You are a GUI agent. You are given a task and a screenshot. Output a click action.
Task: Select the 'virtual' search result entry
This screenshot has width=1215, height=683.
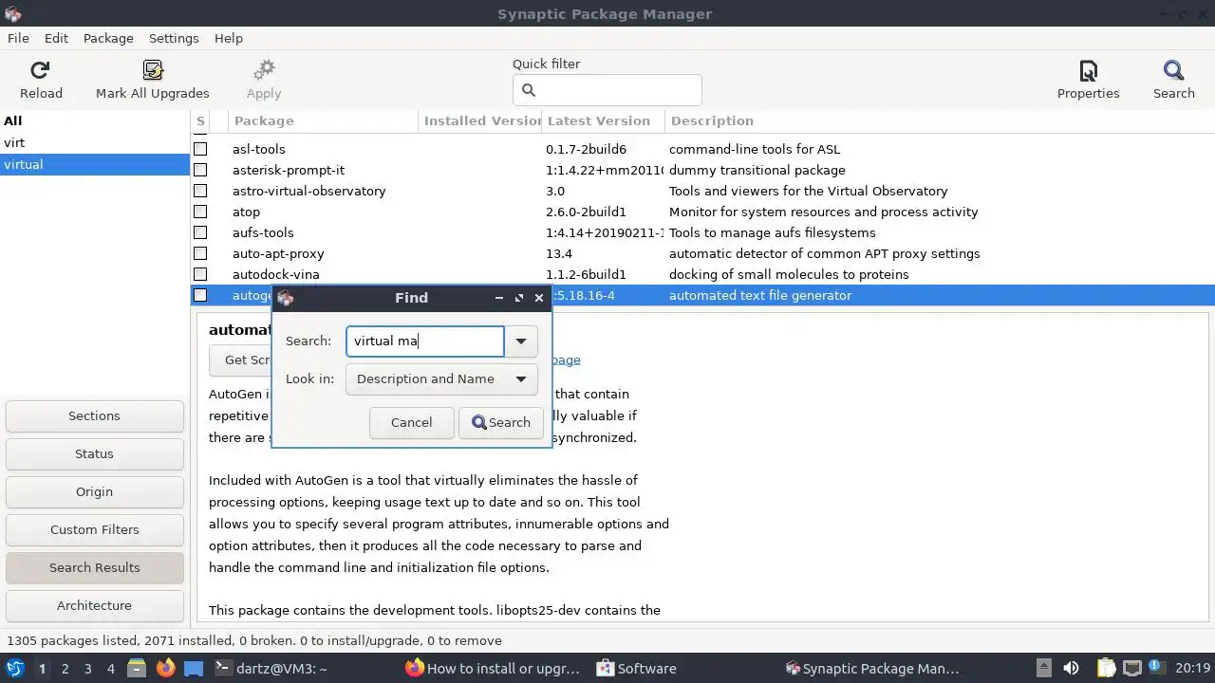[95, 164]
